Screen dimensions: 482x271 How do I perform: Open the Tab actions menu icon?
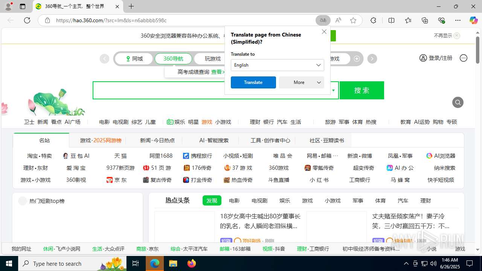(23, 6)
